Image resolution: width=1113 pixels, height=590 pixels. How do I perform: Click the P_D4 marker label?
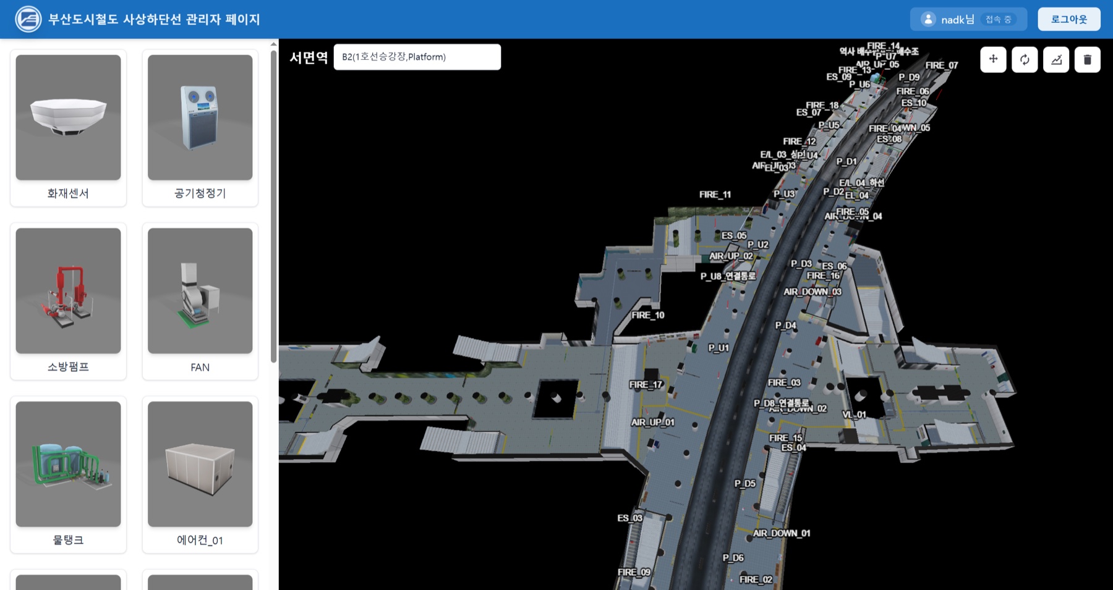pos(786,326)
